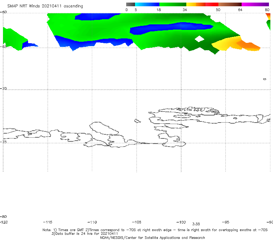Screen dimensions: 273x240
Task: Click the gray segment of the color bar
Action: pyautogui.click(x=130, y=4)
